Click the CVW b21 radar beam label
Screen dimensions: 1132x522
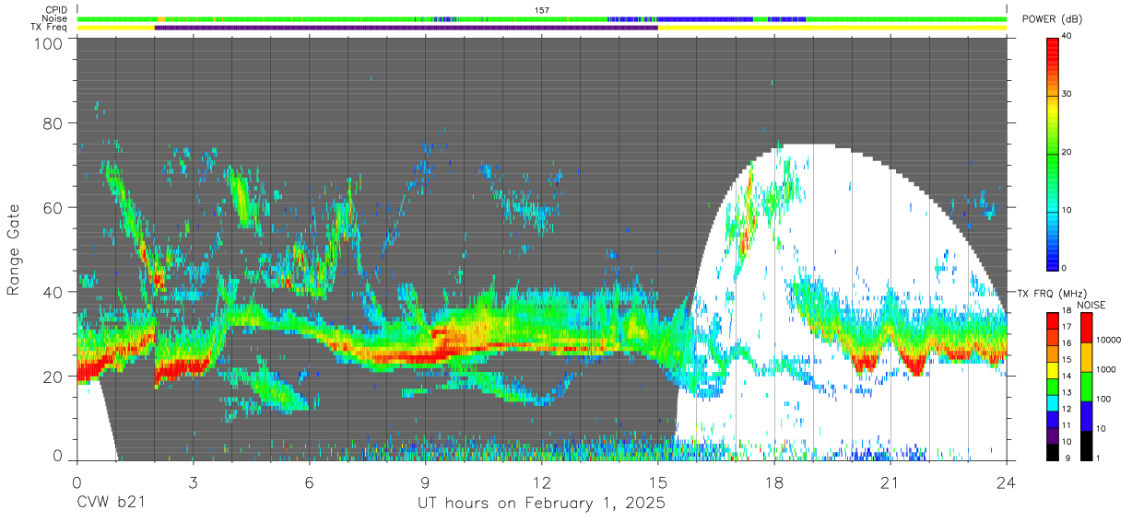[x=111, y=504]
